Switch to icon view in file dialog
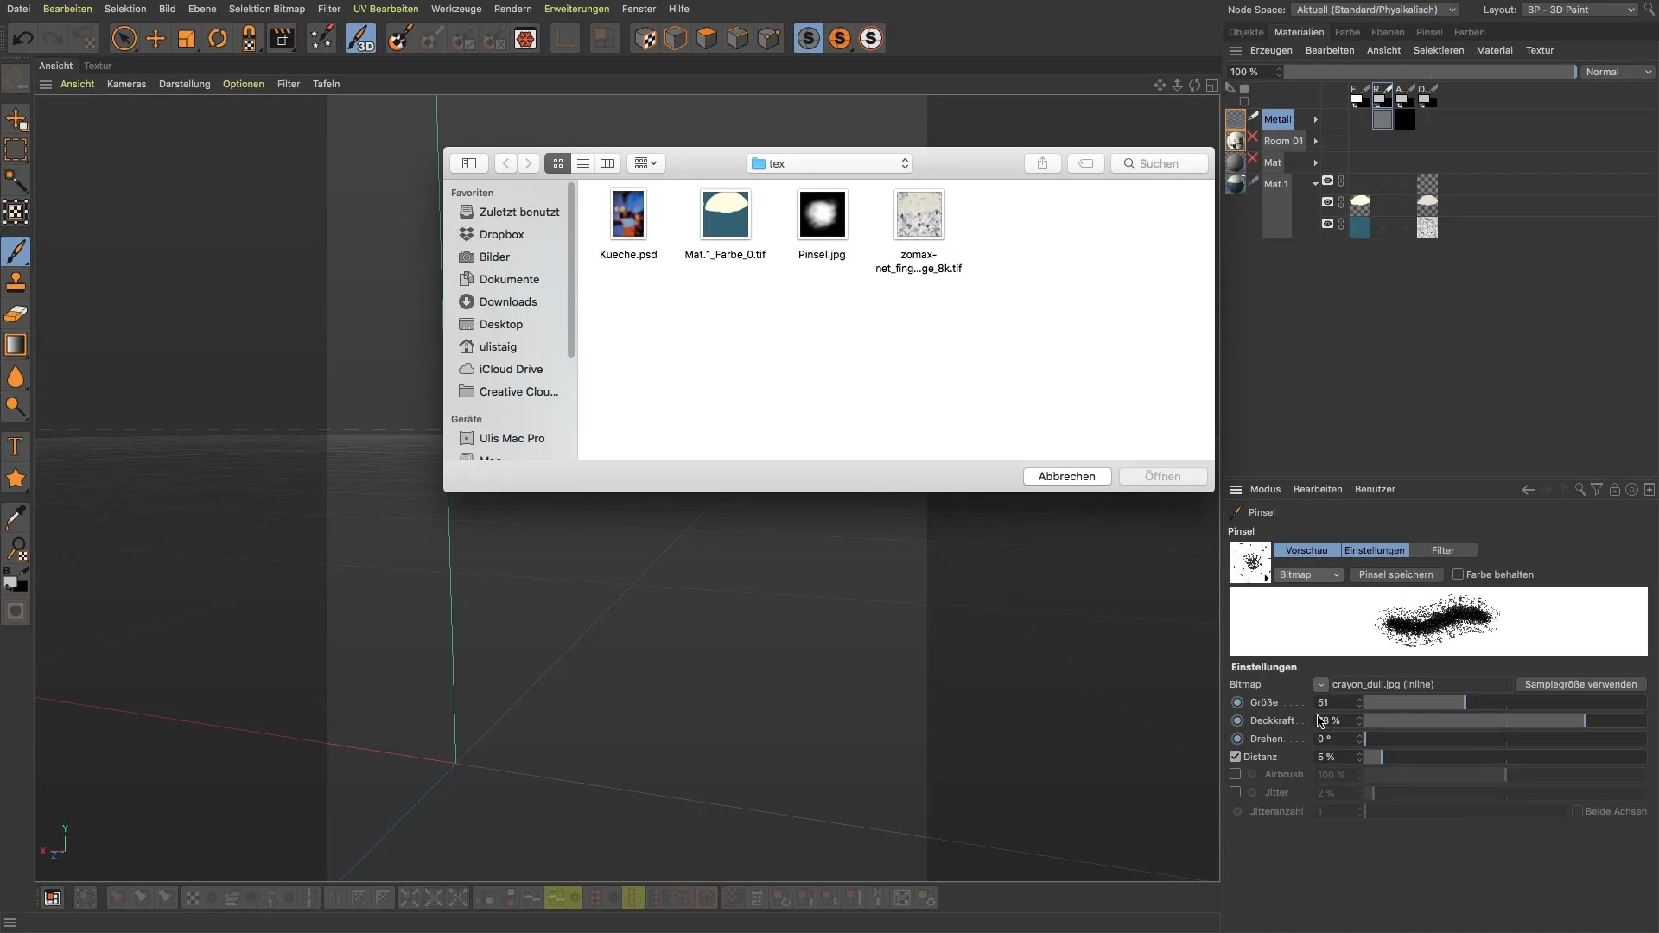Viewport: 1659px width, 933px height. tap(558, 163)
